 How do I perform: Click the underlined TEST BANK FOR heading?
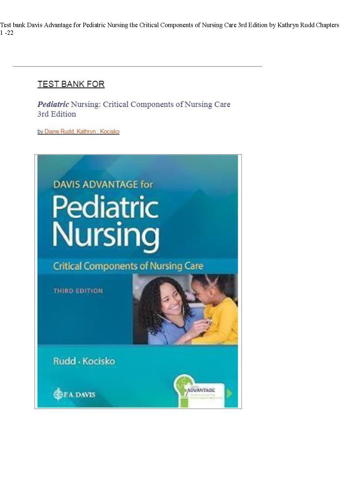tap(71, 84)
